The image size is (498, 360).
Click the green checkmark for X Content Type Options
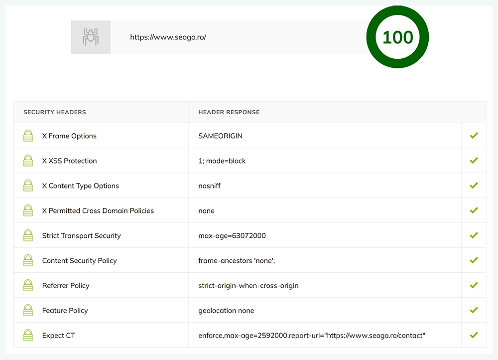point(474,185)
